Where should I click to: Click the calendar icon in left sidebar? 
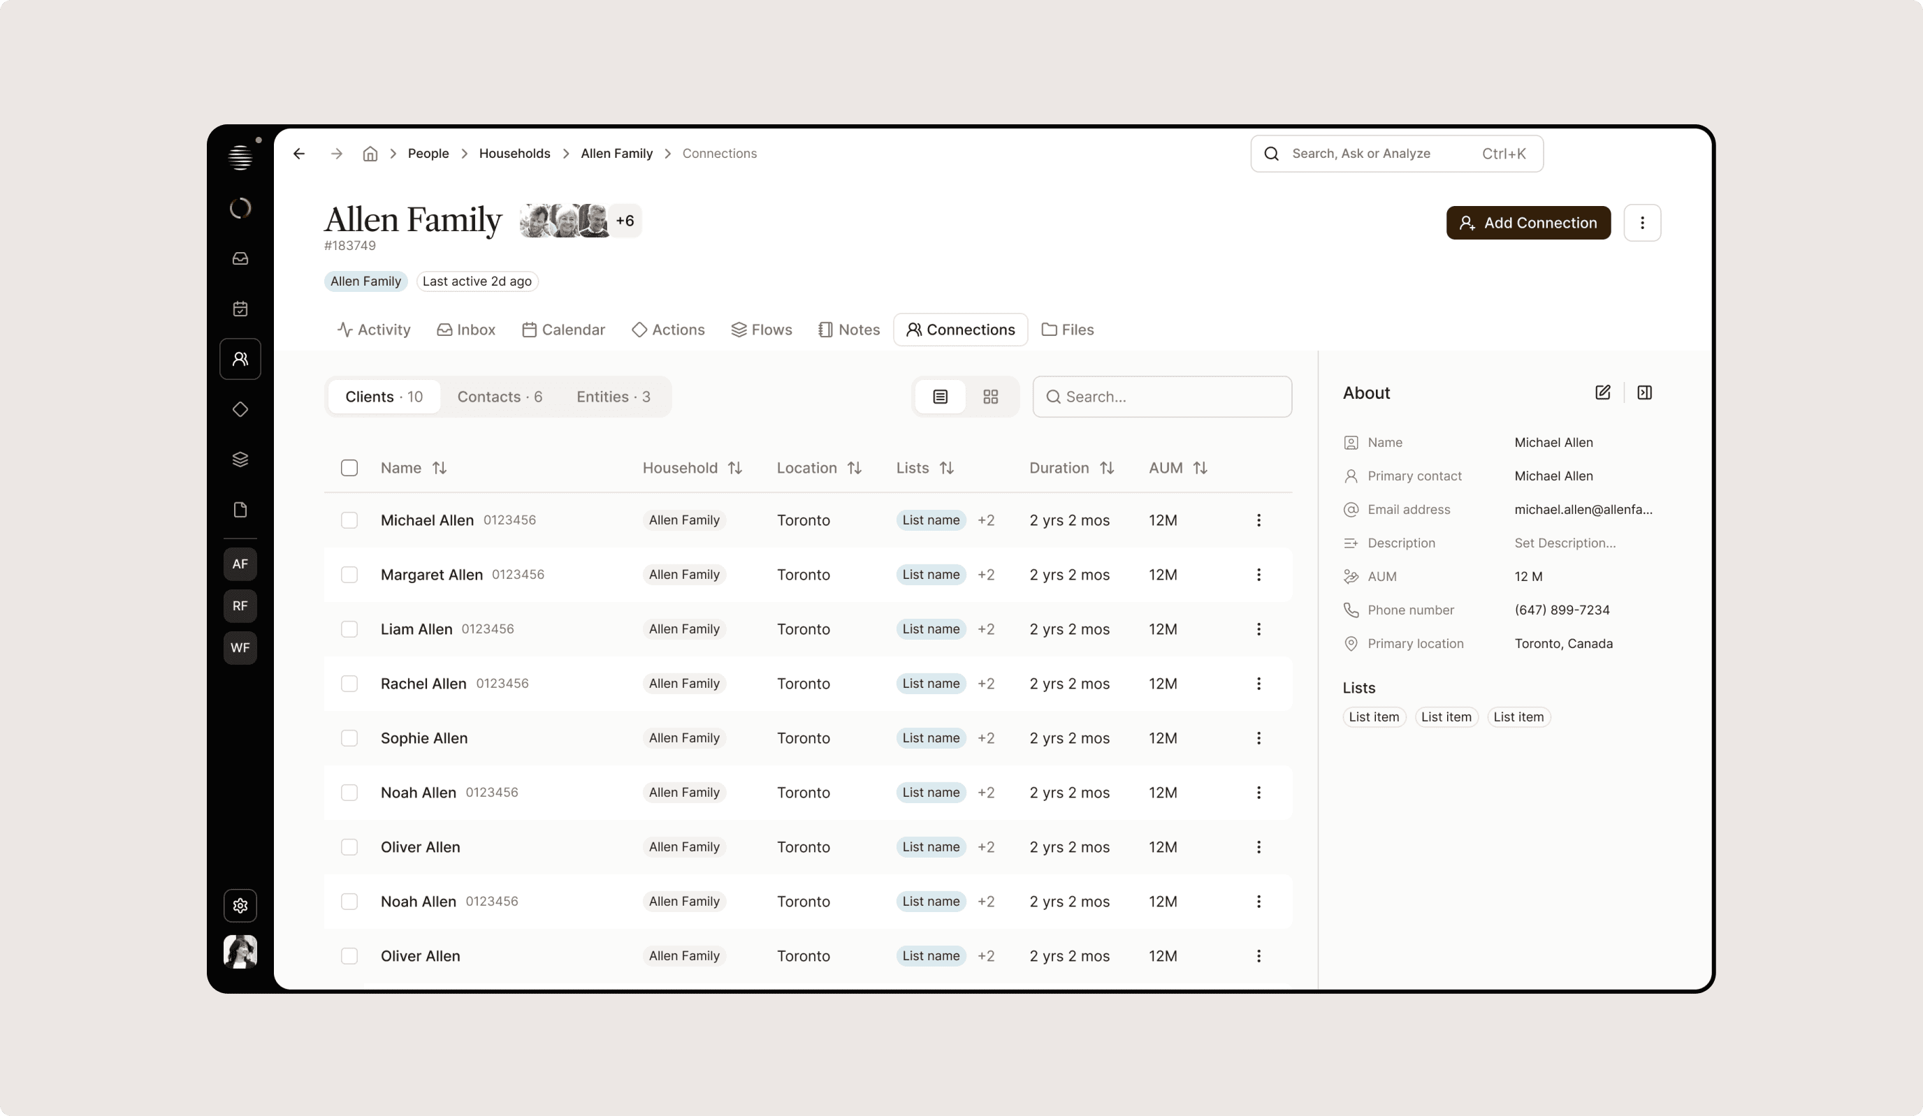coord(240,309)
